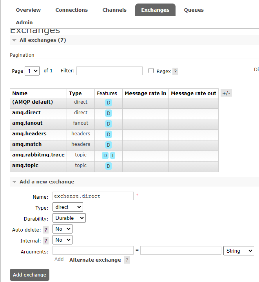Click the Add exchange button
Image resolution: width=259 pixels, height=282 pixels.
pyautogui.click(x=29, y=275)
